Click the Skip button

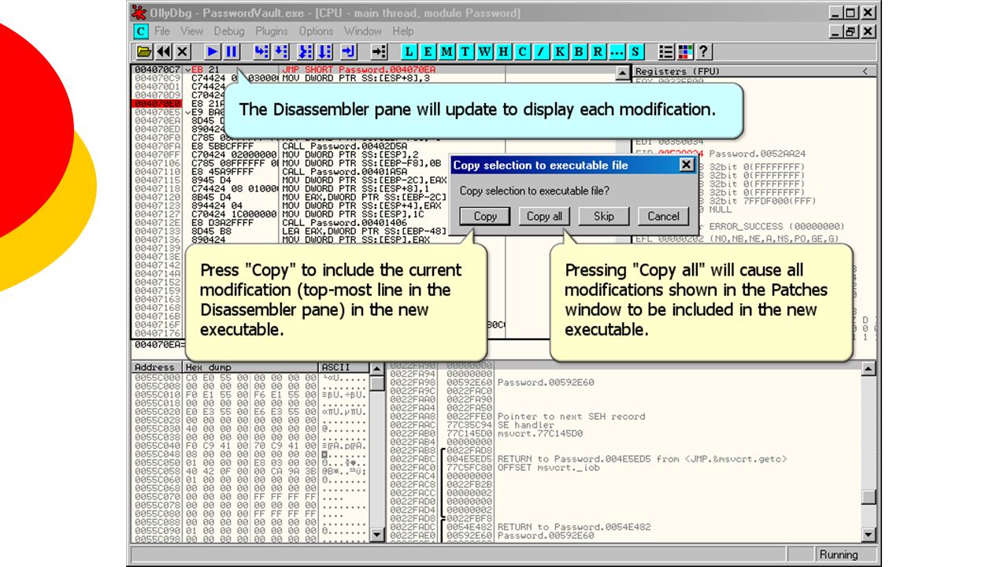click(604, 217)
